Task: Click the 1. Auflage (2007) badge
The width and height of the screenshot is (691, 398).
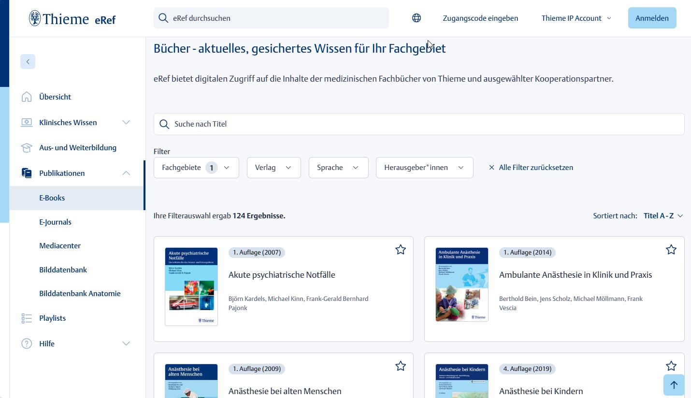Action: click(257, 253)
